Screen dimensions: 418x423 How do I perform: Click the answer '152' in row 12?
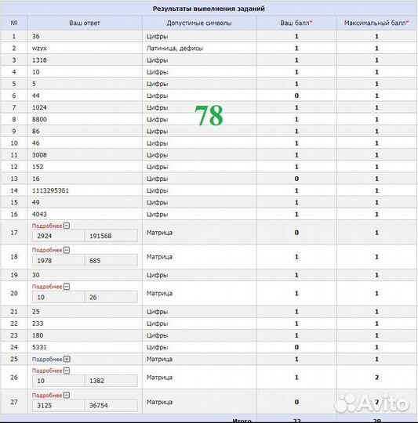click(x=38, y=167)
